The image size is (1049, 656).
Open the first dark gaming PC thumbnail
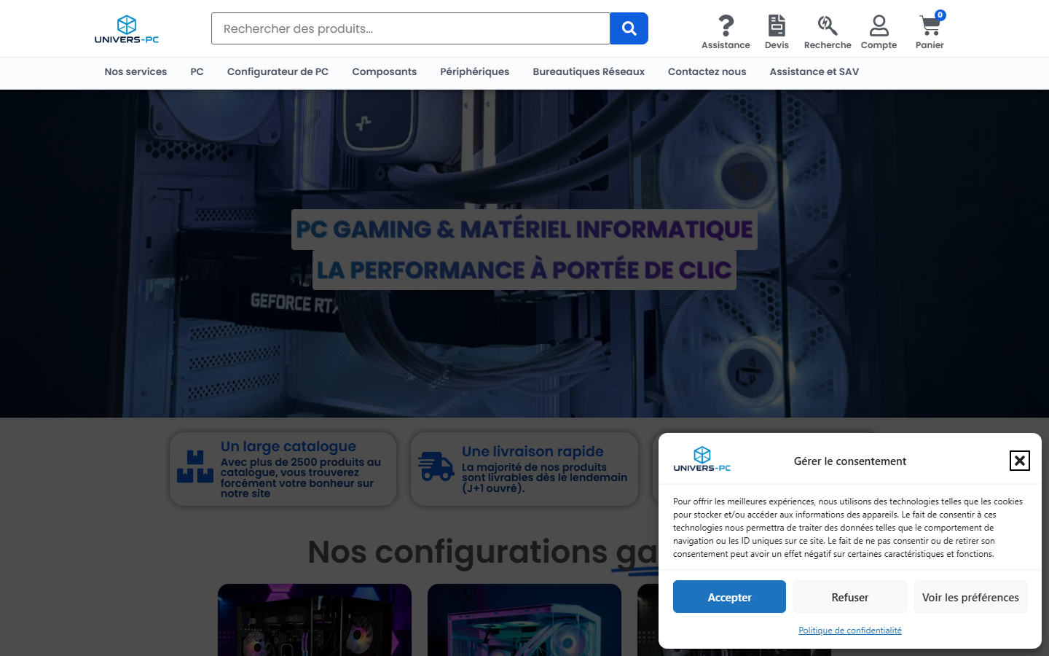click(315, 620)
